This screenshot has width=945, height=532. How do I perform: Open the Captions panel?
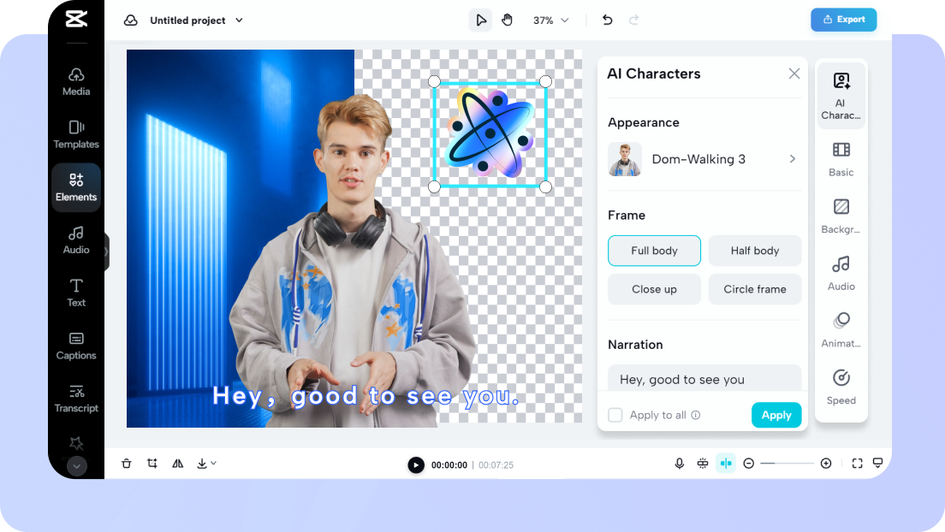76,346
